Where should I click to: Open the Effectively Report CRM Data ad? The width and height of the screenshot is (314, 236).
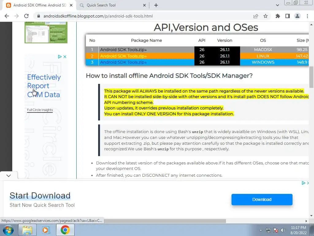click(x=44, y=86)
